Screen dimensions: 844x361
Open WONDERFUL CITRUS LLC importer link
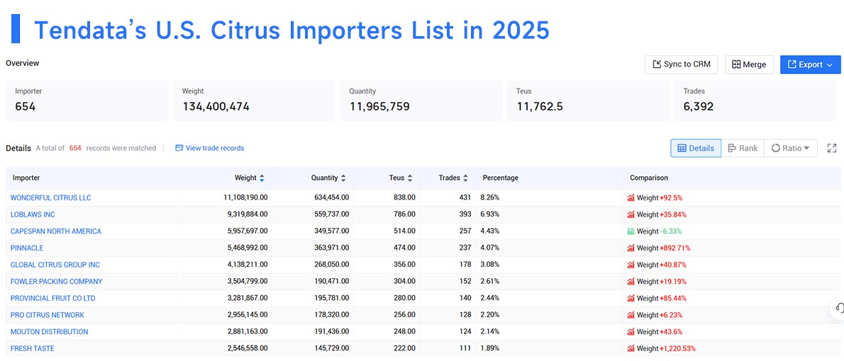coord(50,197)
